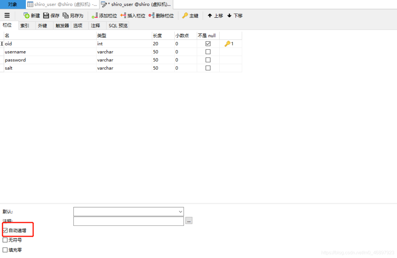The image size is (397, 258).
Task: Open the SQL 预览 preview tab
Action: pyautogui.click(x=118, y=26)
